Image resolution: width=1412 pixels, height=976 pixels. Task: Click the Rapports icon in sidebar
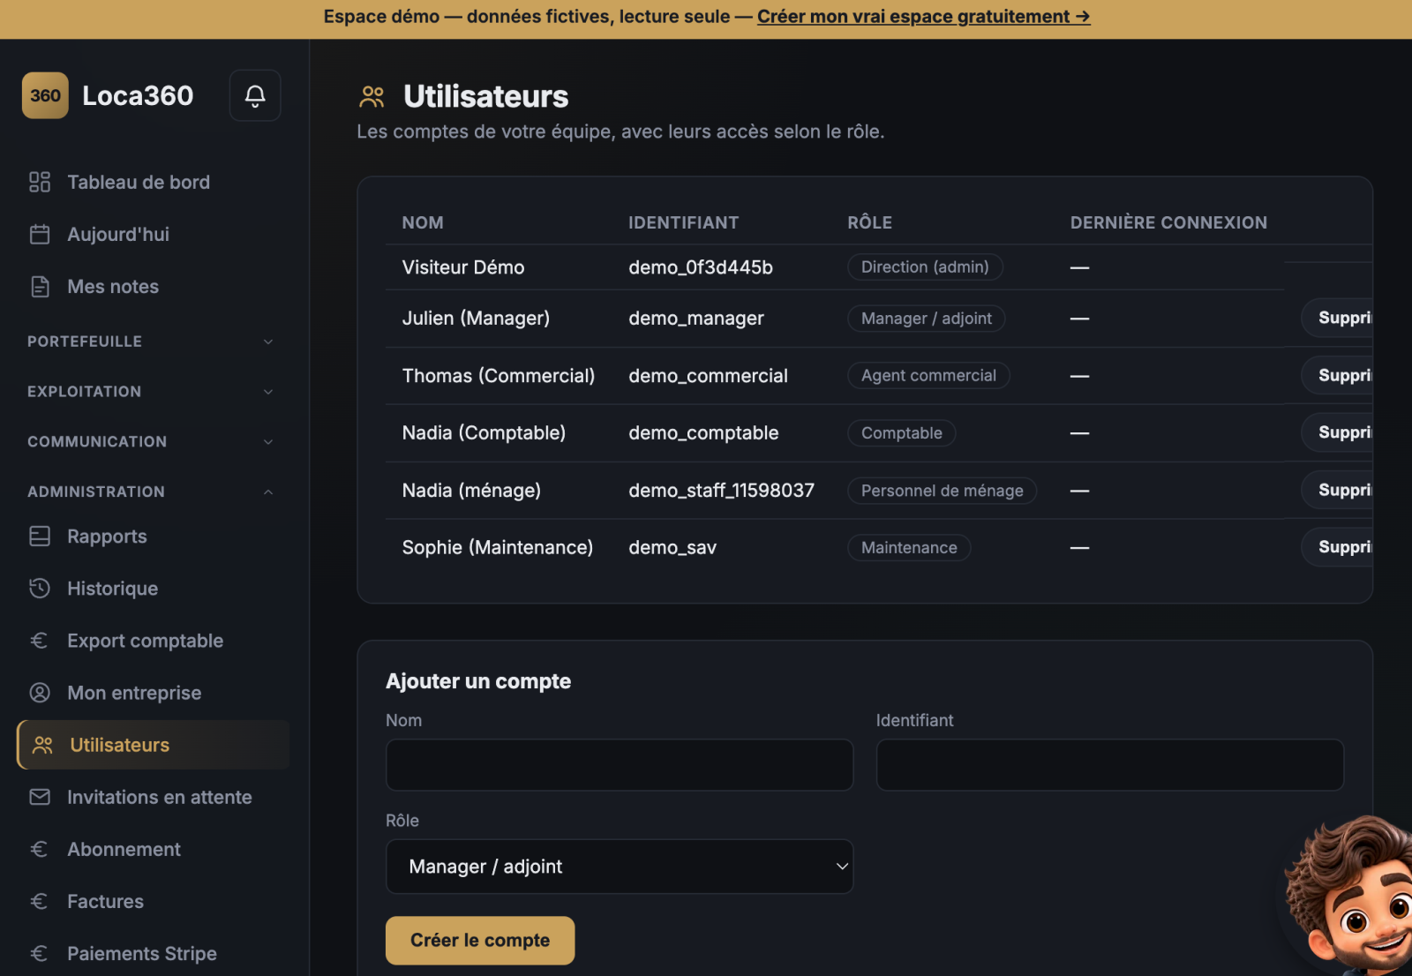(40, 536)
